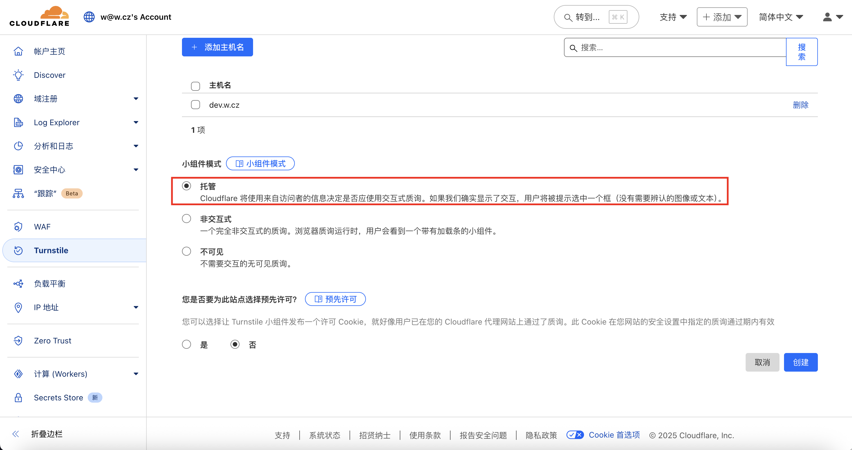Expand the 计算 (Workers) sidebar section
The width and height of the screenshot is (852, 450).
click(136, 374)
